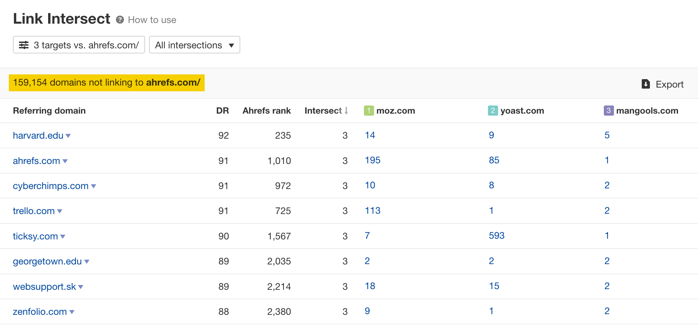Open the zenfolio.com referring domain link
Screen dimensions: 698x328
[40, 312]
